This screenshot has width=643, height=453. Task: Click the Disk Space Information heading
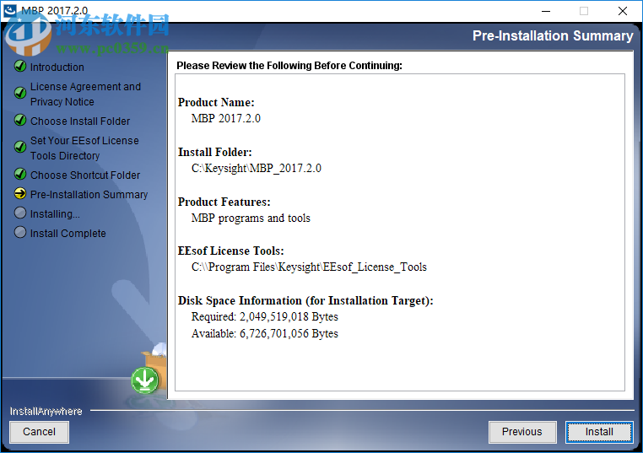click(305, 300)
